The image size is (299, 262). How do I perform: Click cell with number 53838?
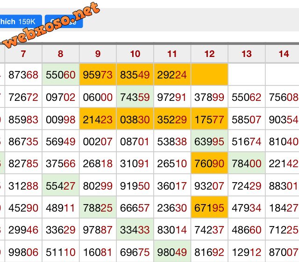pyautogui.click(x=172, y=142)
